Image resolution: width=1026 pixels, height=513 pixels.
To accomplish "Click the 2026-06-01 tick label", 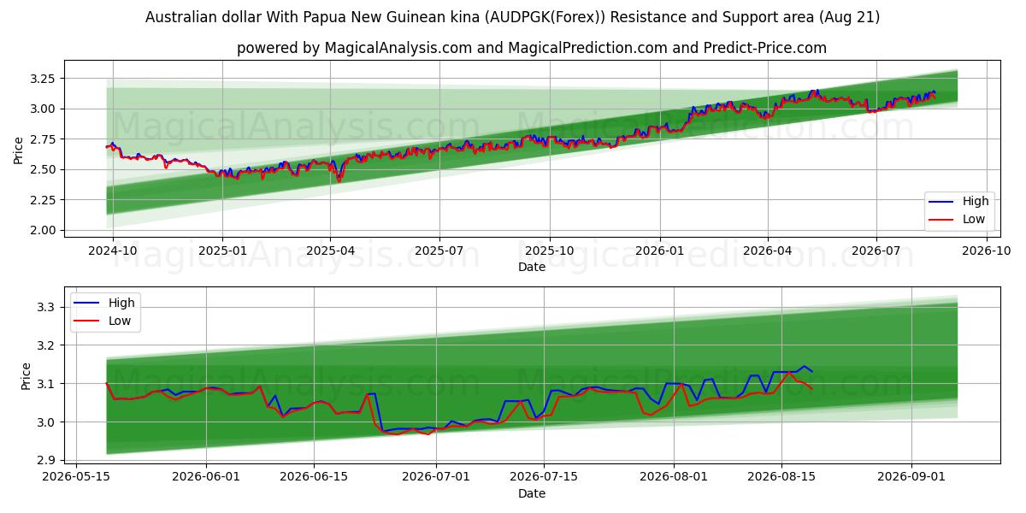I will [207, 477].
